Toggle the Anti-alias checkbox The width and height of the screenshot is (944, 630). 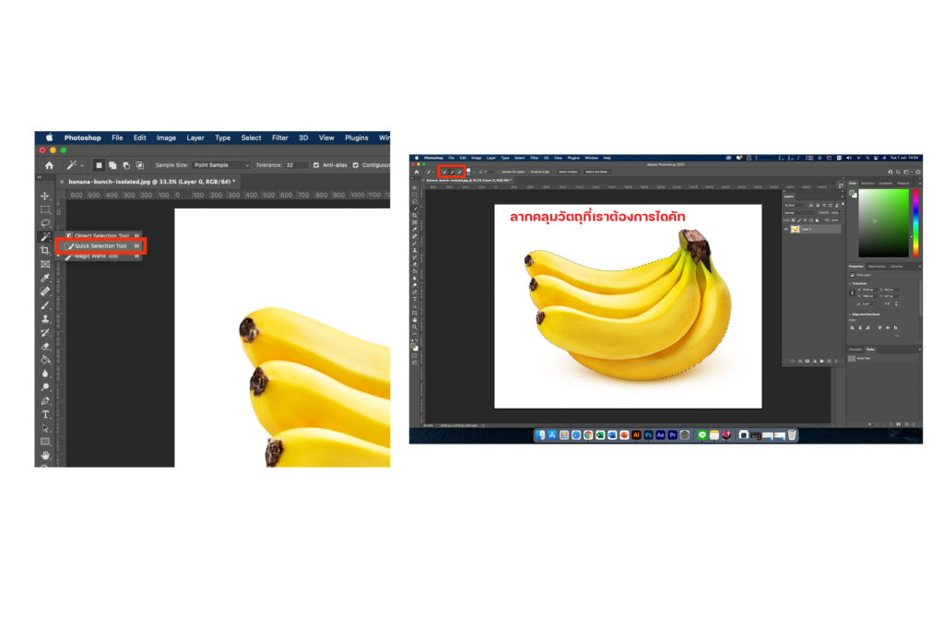pos(317,165)
